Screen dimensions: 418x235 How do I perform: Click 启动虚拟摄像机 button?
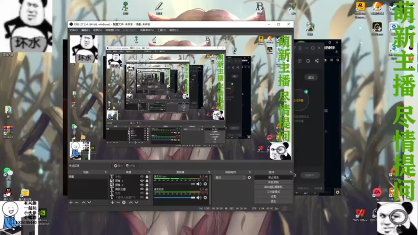(x=273, y=187)
